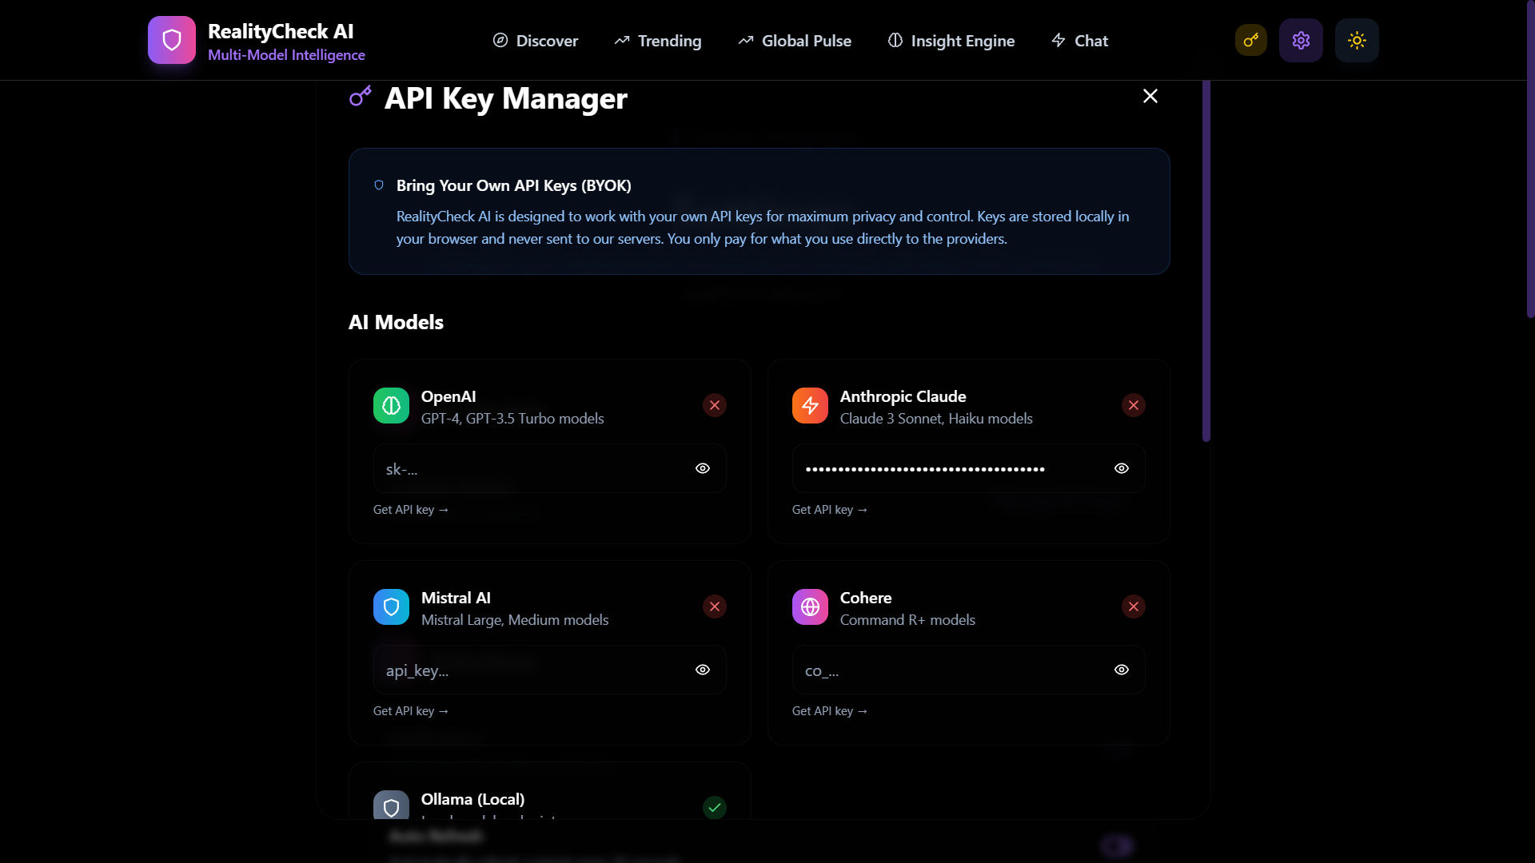The width and height of the screenshot is (1535, 863).
Task: Click the OpenAI brain logo icon
Action: pos(391,406)
